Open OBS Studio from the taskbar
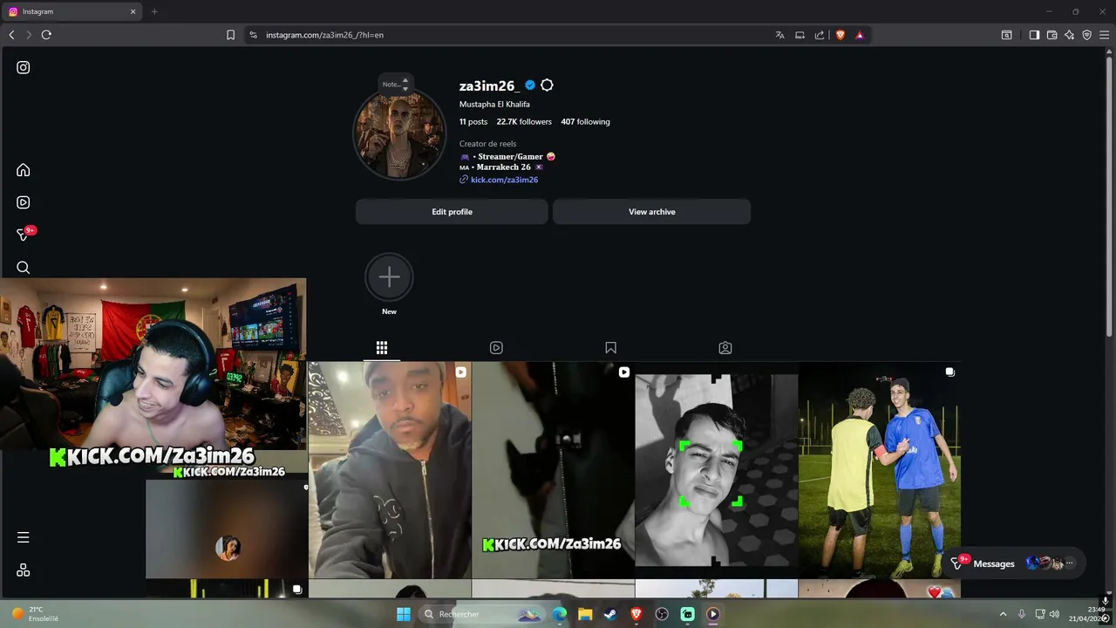The image size is (1116, 628). [662, 614]
